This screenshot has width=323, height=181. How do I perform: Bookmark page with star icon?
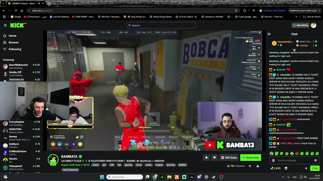[236, 11]
